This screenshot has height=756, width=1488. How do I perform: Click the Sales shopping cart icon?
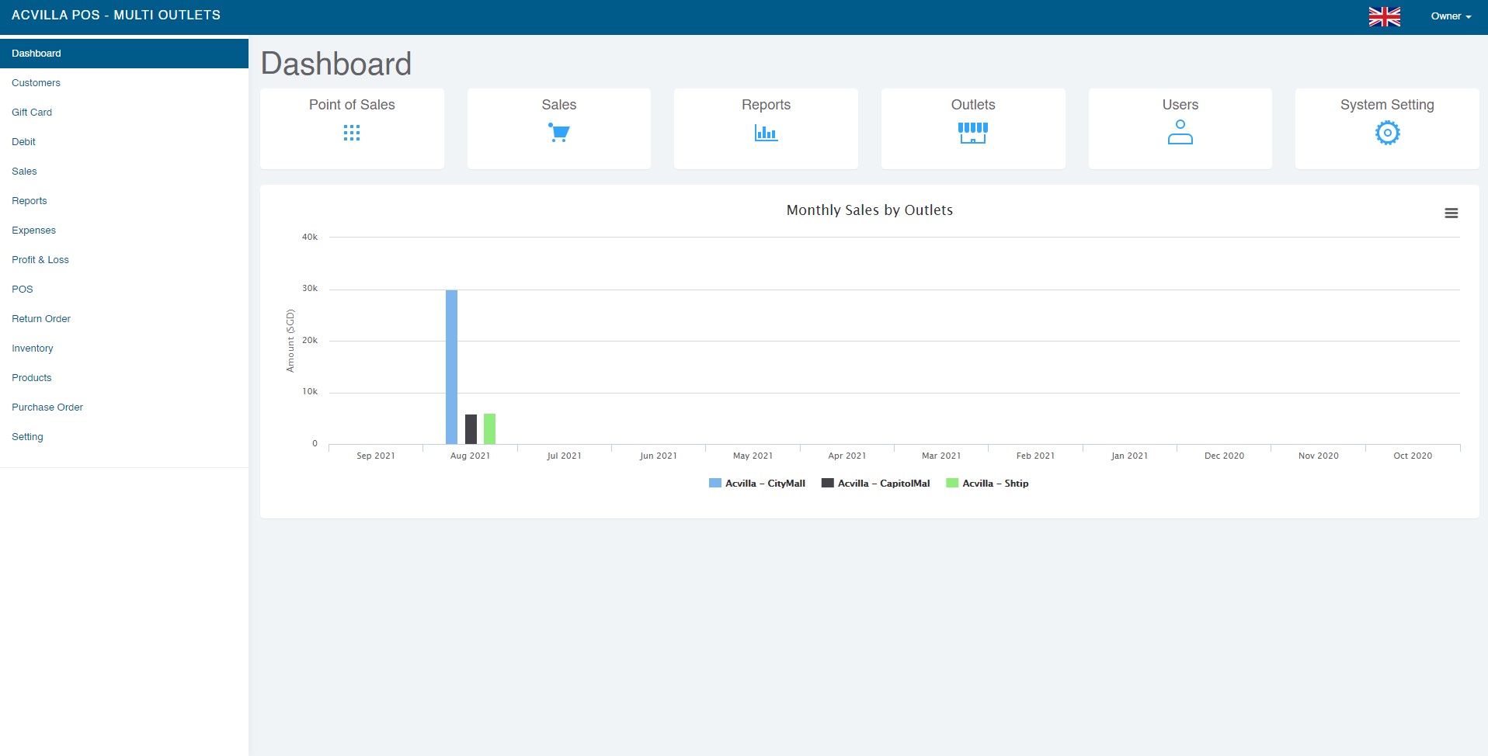coord(558,133)
